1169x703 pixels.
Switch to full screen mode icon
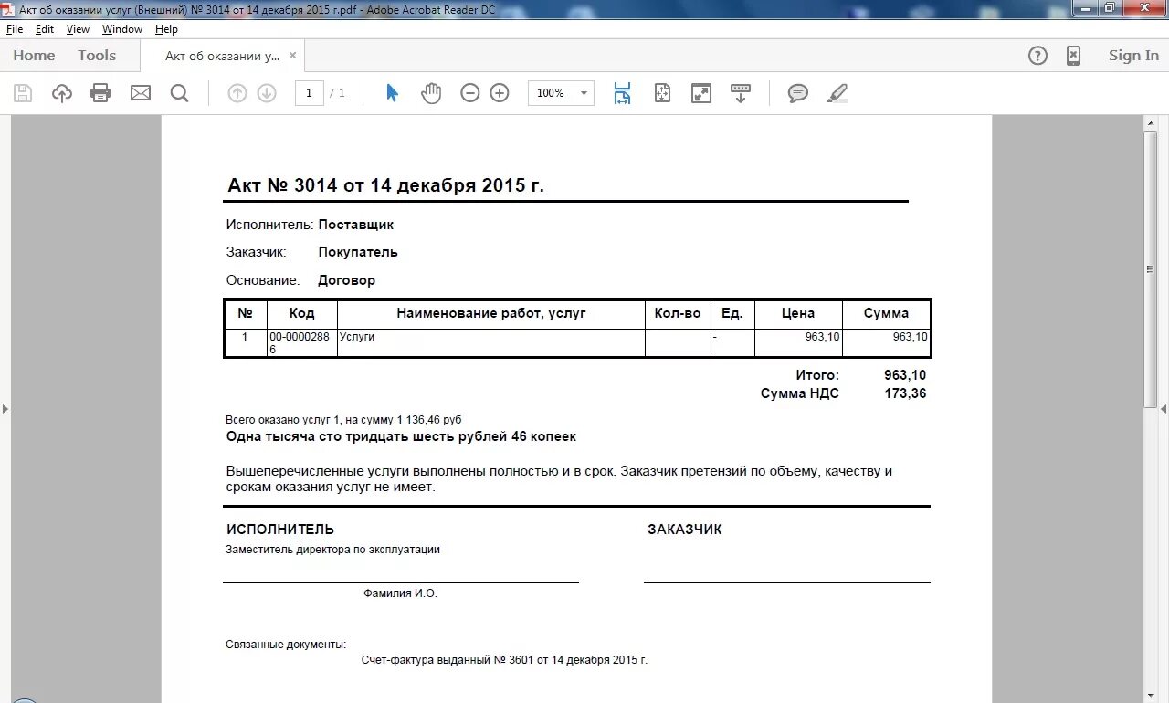click(x=701, y=92)
